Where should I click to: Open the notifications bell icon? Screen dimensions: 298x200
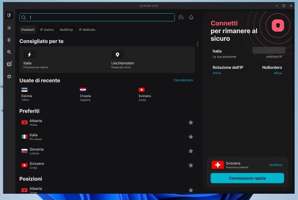click(191, 18)
